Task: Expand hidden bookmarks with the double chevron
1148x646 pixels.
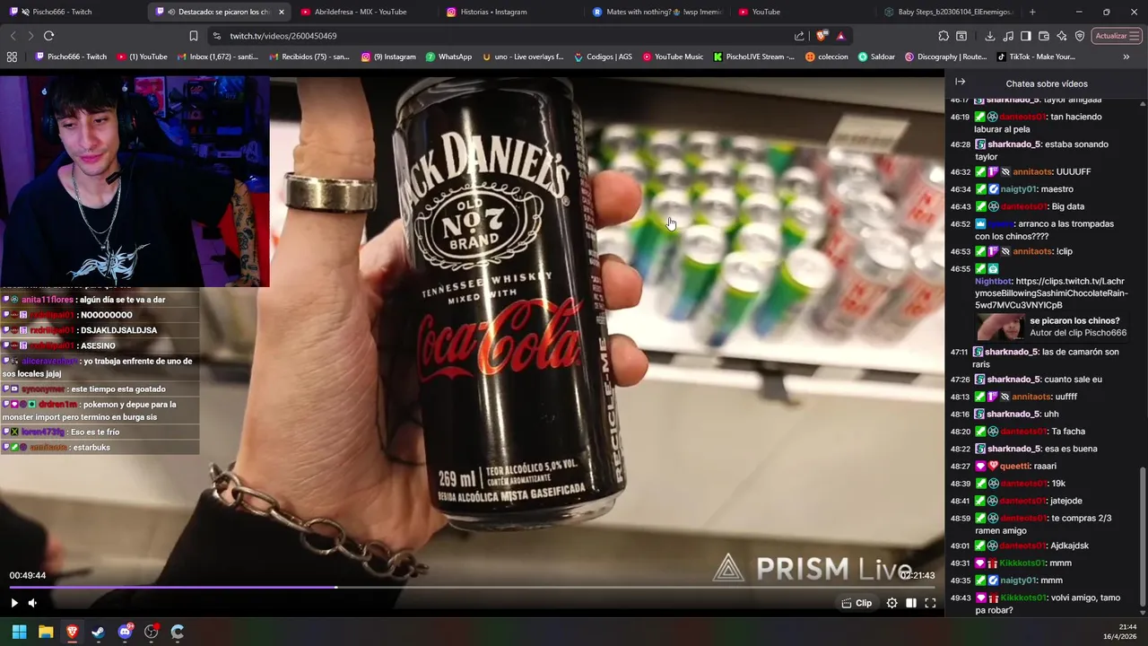Action: tap(1126, 57)
